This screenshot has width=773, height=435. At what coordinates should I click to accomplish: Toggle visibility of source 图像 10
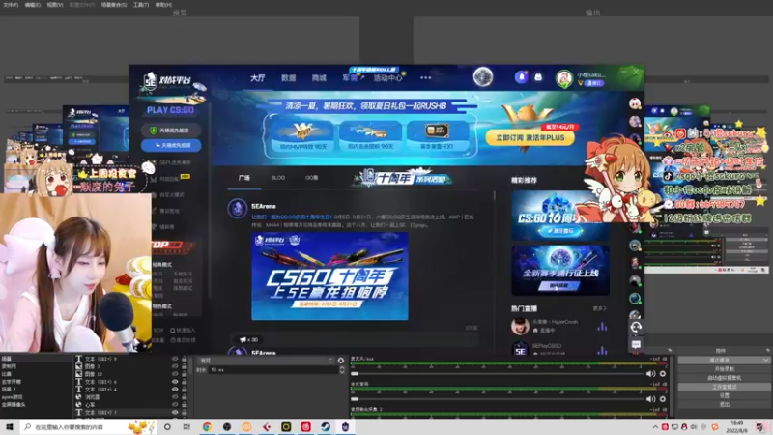tap(175, 374)
